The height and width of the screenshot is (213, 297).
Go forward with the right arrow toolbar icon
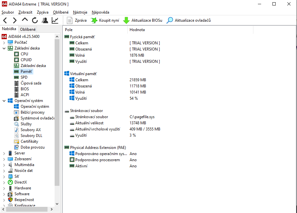pos(15,20)
